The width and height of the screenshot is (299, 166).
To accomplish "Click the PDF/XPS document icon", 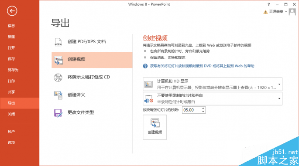I will click(58, 42).
